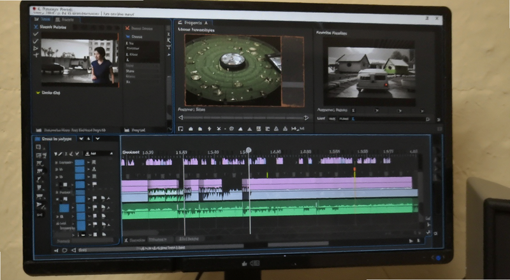Viewport: 510px width, 280px height.
Task: Select the green audio waveform clip
Action: point(270,209)
